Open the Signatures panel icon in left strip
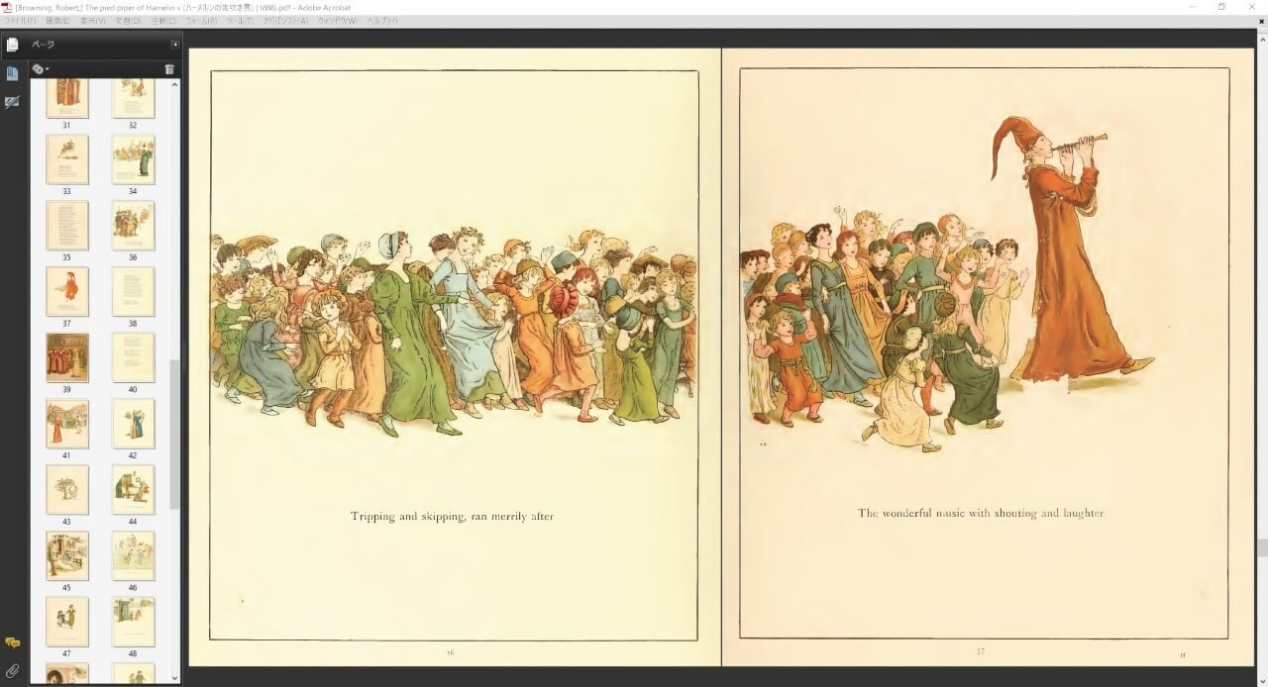1268x687 pixels. pyautogui.click(x=12, y=102)
